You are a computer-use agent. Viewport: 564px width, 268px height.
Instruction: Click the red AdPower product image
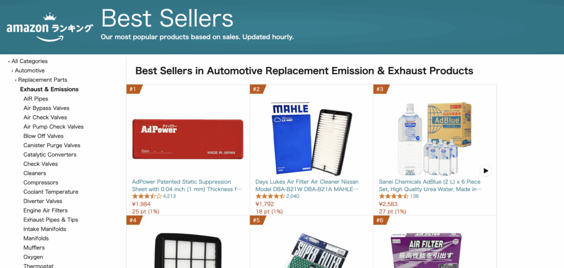pos(188,138)
